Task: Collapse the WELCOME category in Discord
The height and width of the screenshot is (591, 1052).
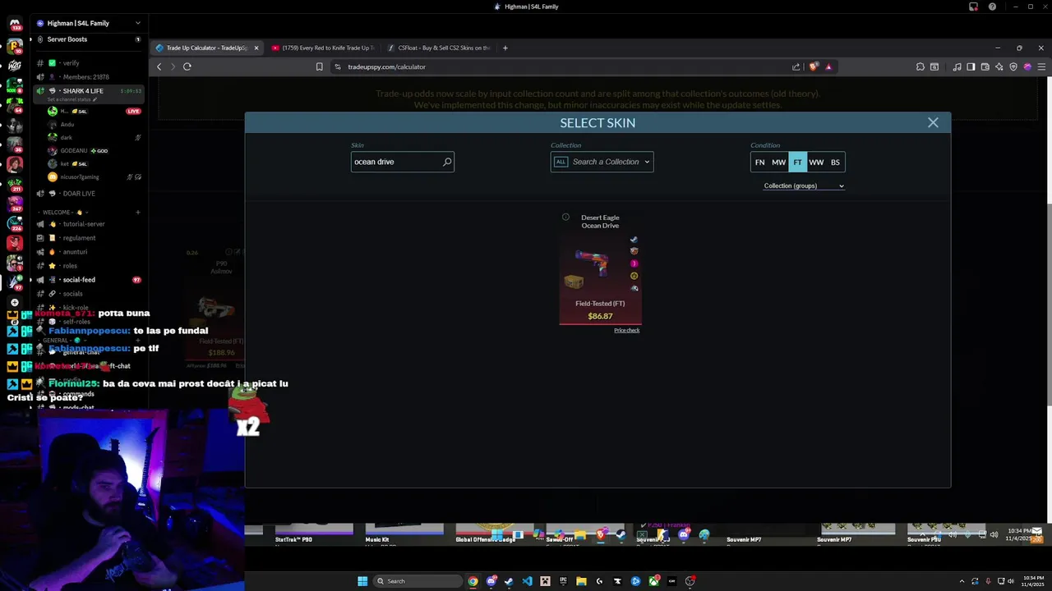Action: coord(62,212)
